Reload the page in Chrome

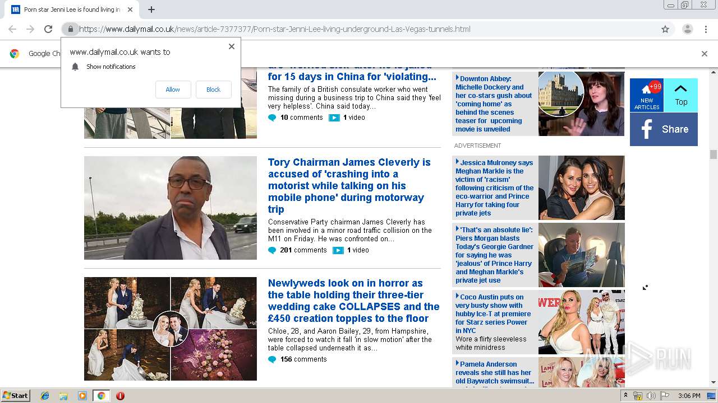[48, 29]
